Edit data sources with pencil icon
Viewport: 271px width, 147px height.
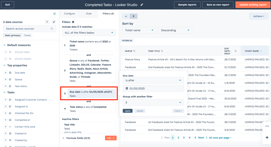point(54,22)
